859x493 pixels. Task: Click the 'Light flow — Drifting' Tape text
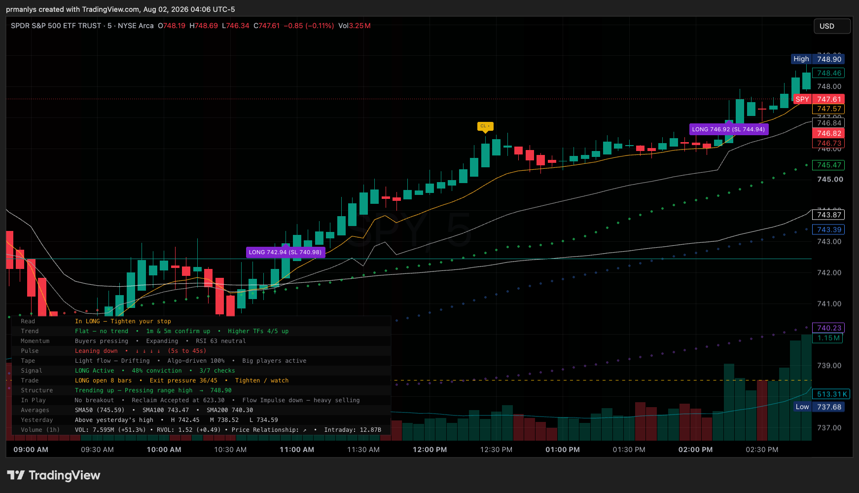[x=112, y=361]
